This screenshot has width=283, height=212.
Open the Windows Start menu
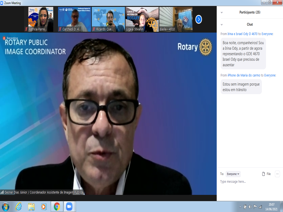click(6, 206)
